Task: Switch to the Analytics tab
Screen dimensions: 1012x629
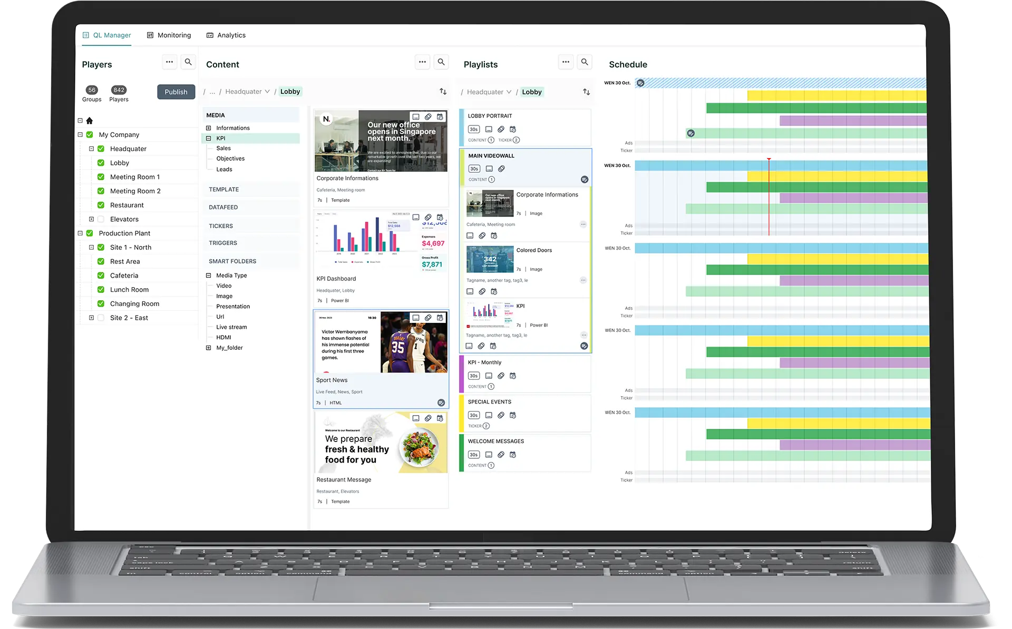Action: (x=230, y=35)
